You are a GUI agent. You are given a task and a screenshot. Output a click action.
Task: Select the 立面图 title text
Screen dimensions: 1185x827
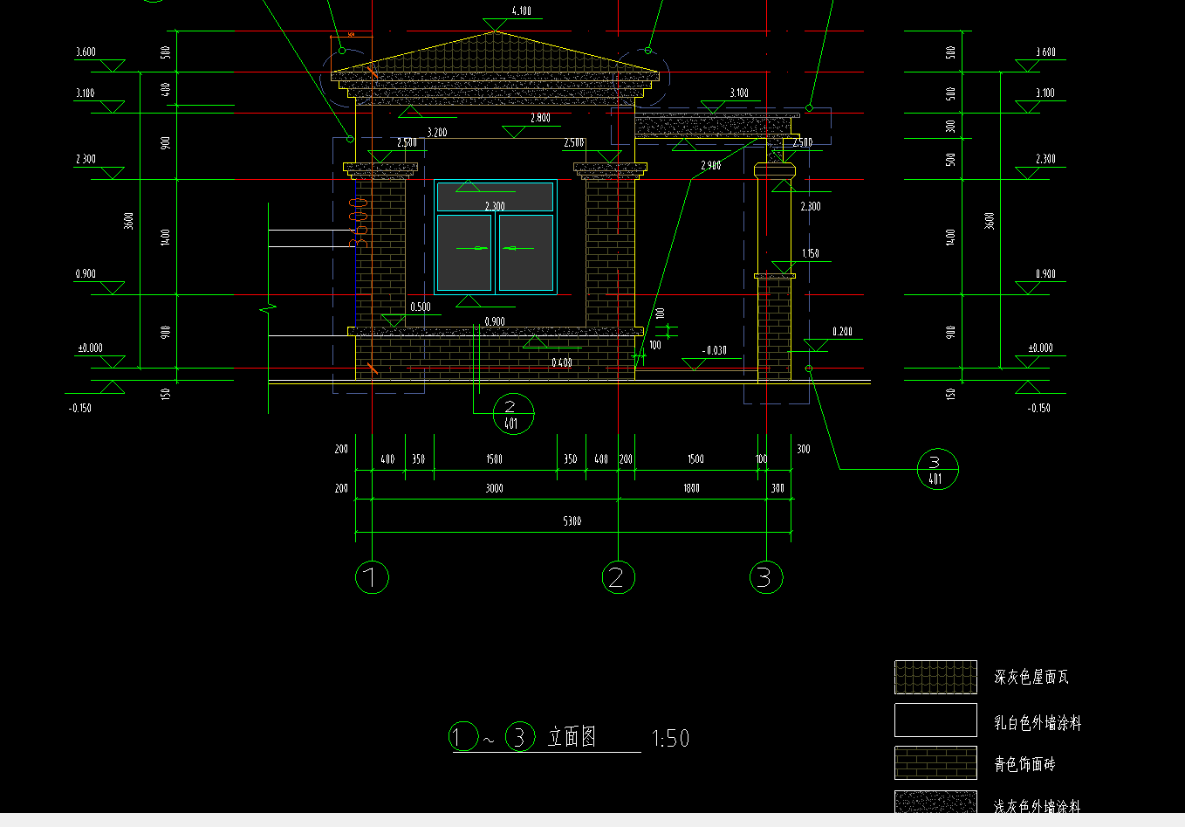[572, 736]
